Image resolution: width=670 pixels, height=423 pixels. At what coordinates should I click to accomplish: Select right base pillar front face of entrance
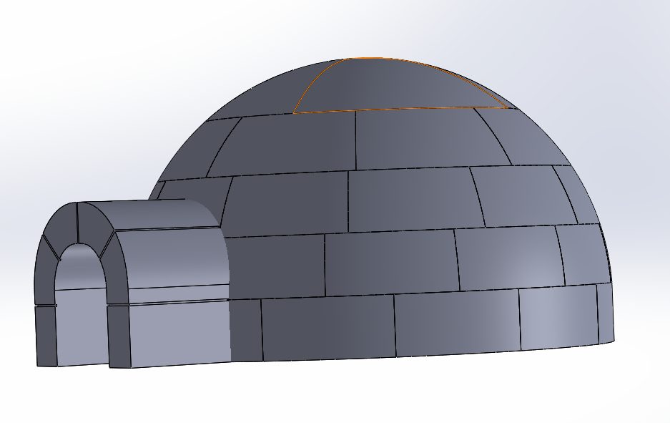point(117,335)
